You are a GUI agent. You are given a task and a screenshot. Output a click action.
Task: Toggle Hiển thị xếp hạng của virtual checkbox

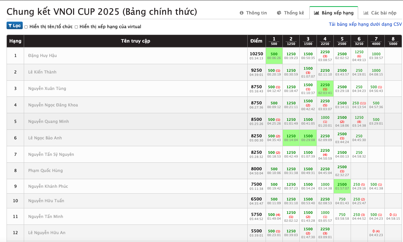coord(76,27)
